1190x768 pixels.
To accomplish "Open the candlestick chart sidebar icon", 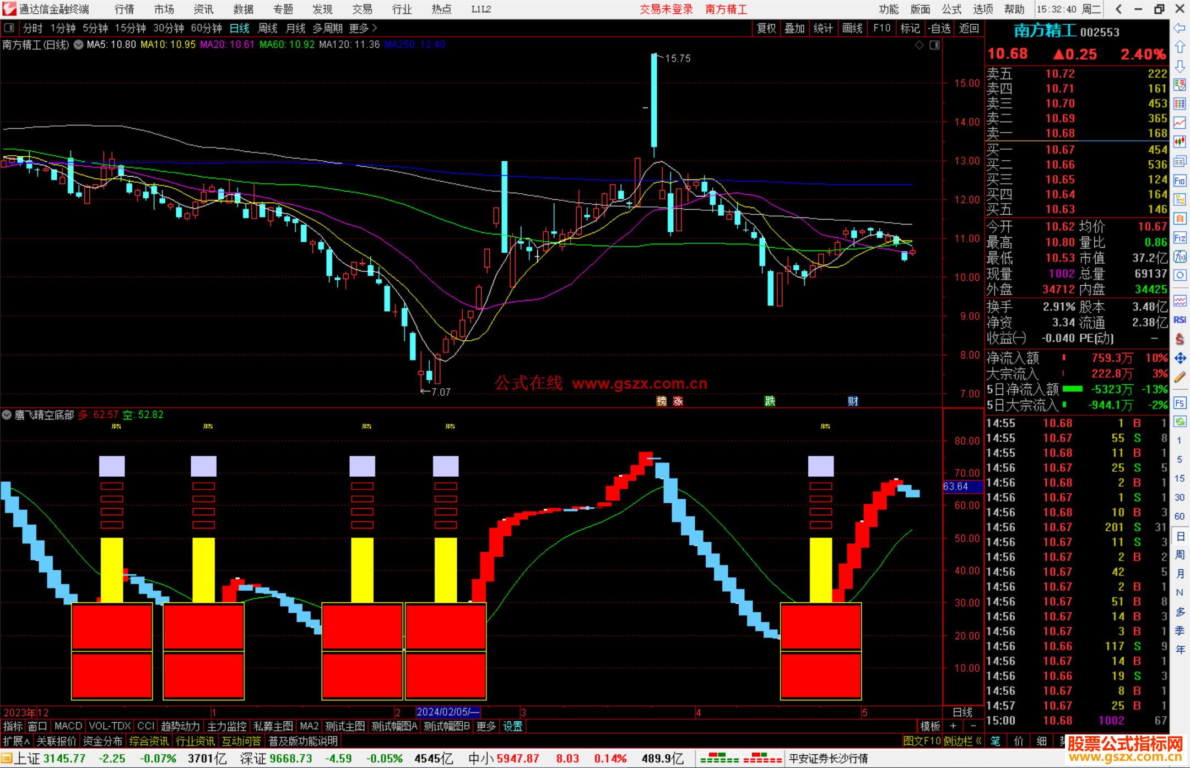I will (x=1180, y=142).
